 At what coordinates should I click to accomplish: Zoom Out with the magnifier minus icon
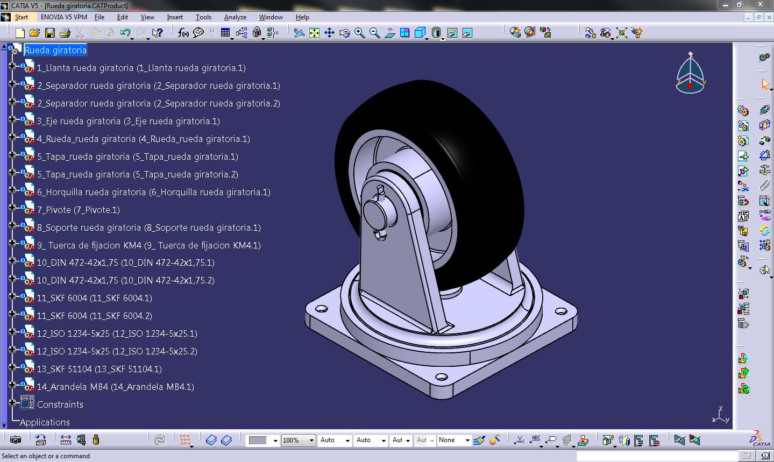[x=374, y=33]
